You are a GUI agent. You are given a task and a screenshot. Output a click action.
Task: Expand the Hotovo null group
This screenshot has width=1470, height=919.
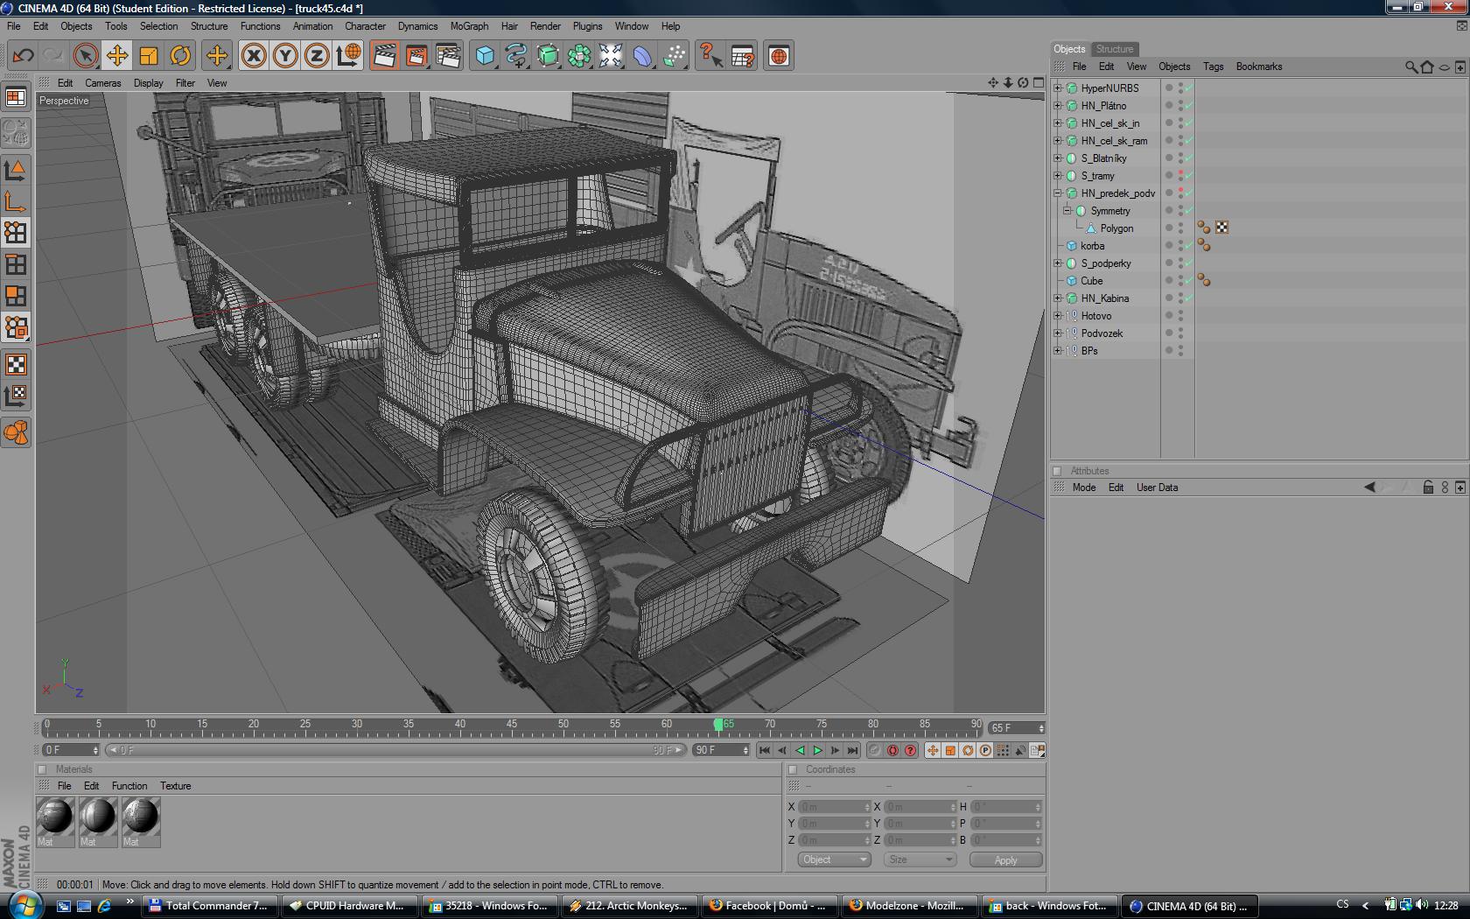(x=1058, y=315)
